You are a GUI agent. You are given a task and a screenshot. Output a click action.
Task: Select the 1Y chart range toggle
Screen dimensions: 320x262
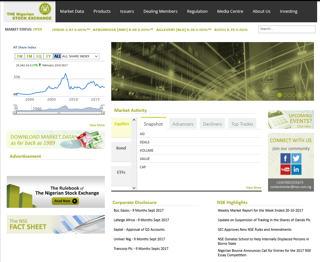coord(48,56)
